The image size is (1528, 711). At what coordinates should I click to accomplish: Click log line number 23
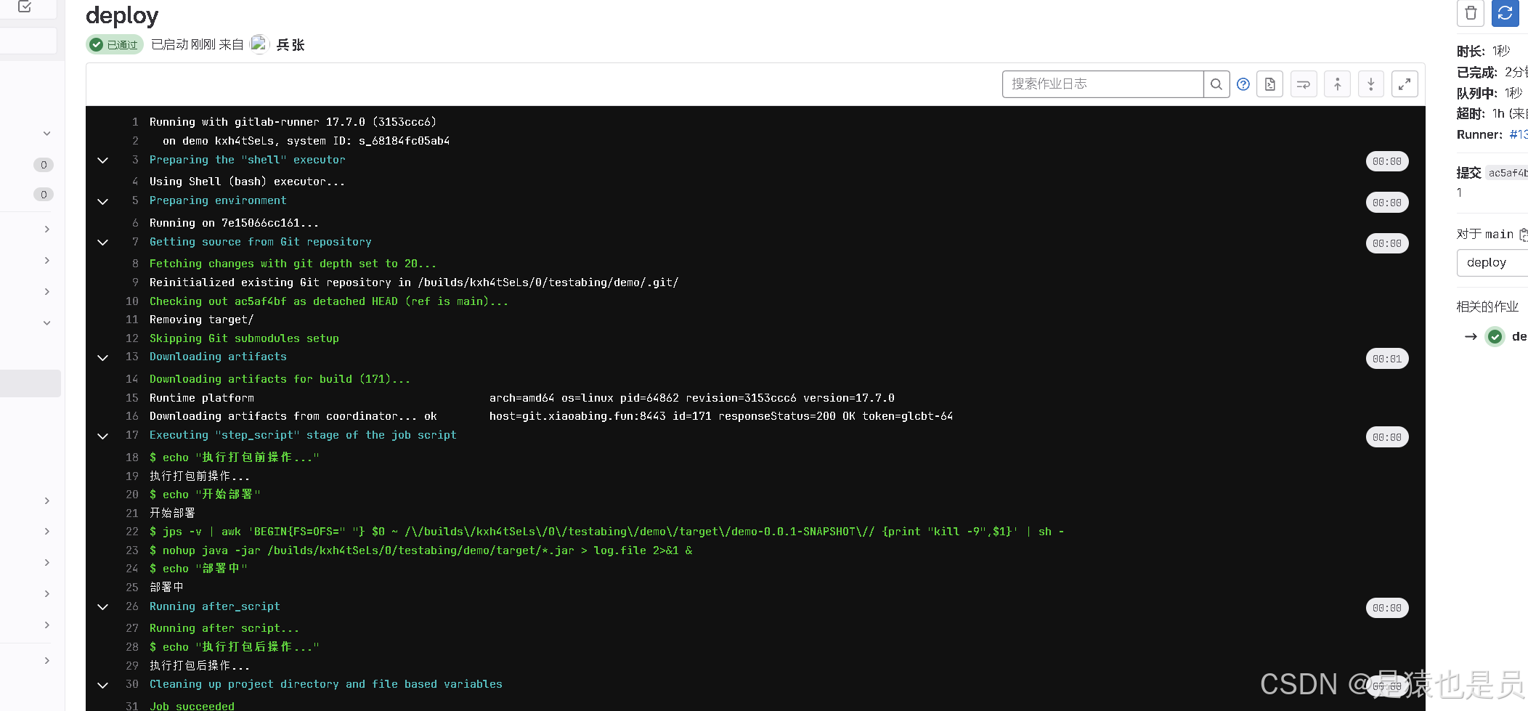[131, 550]
